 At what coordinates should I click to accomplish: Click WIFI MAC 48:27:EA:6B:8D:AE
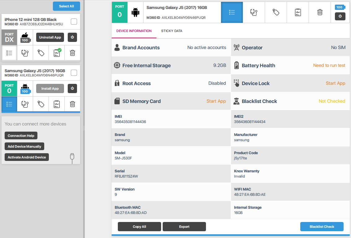coord(250,195)
